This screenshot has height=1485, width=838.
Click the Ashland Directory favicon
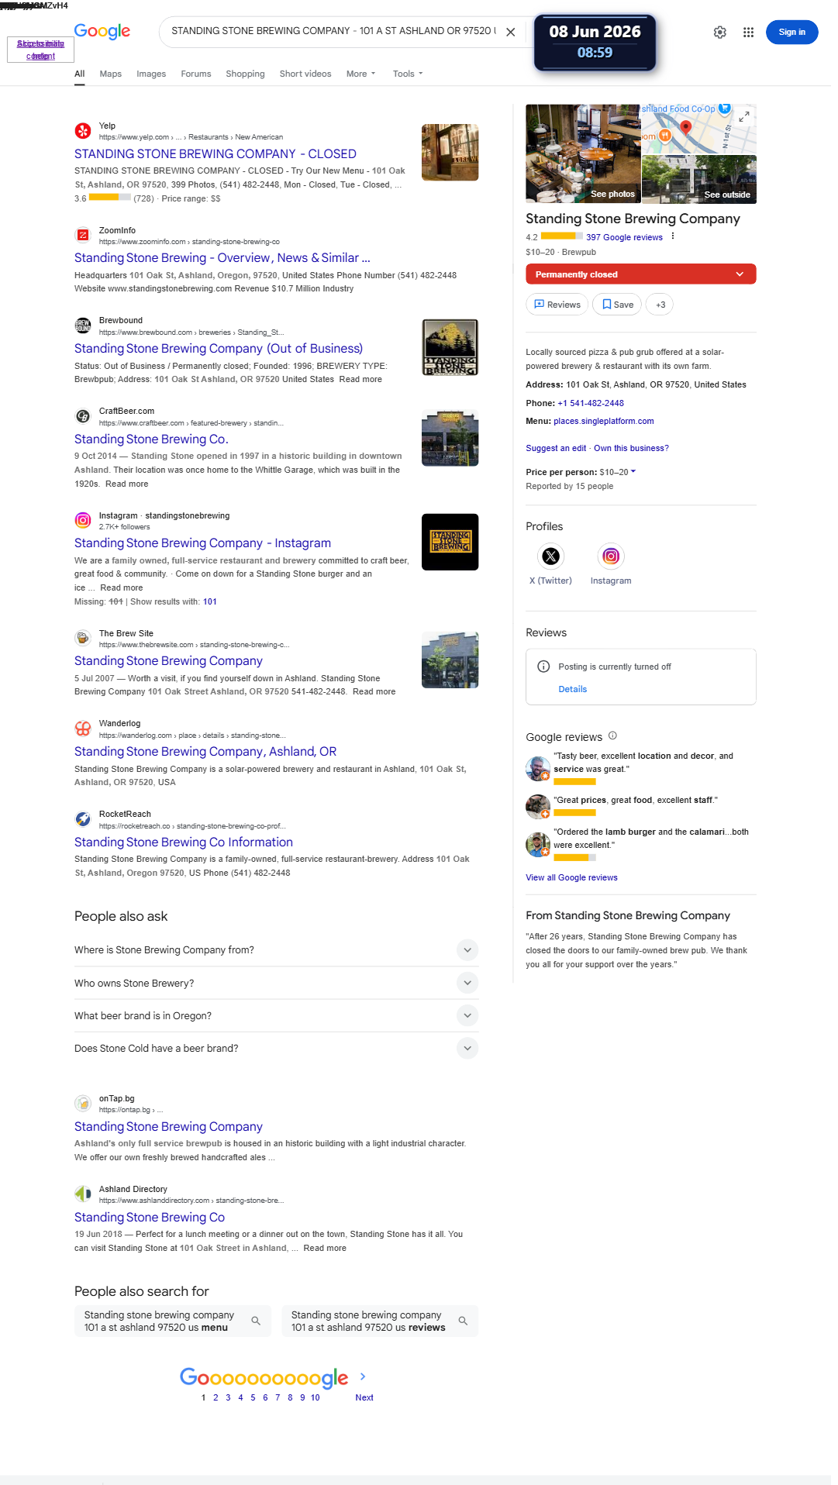point(83,1194)
